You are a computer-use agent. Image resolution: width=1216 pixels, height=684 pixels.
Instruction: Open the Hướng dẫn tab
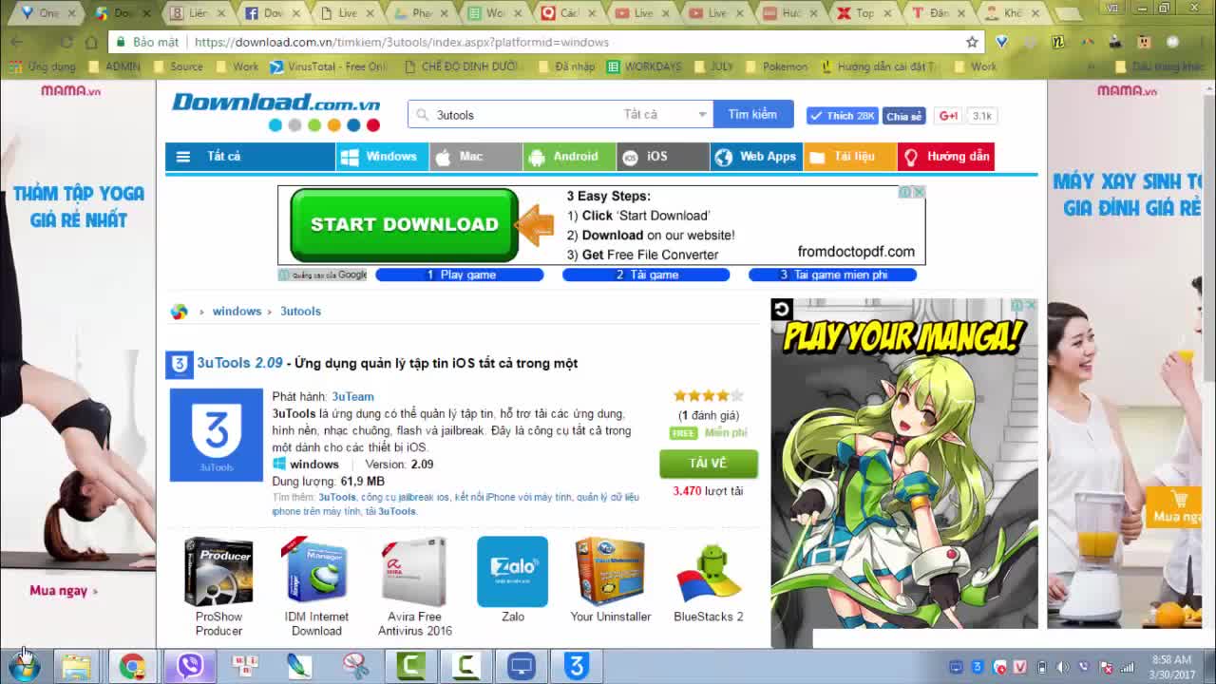point(946,157)
